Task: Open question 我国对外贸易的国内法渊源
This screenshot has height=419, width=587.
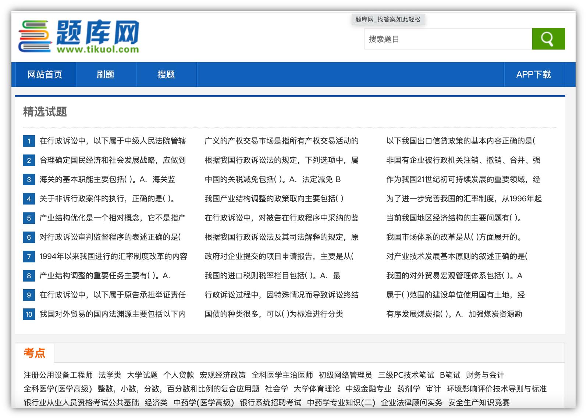Action: 113,314
